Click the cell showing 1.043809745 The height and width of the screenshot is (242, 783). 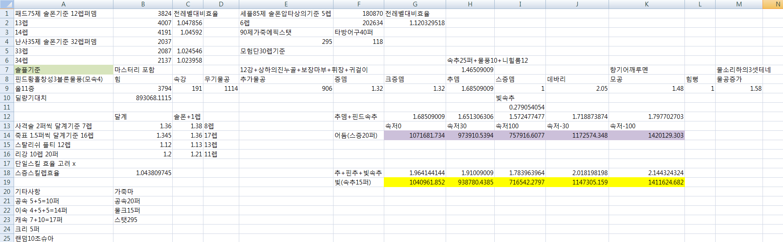pyautogui.click(x=143, y=173)
